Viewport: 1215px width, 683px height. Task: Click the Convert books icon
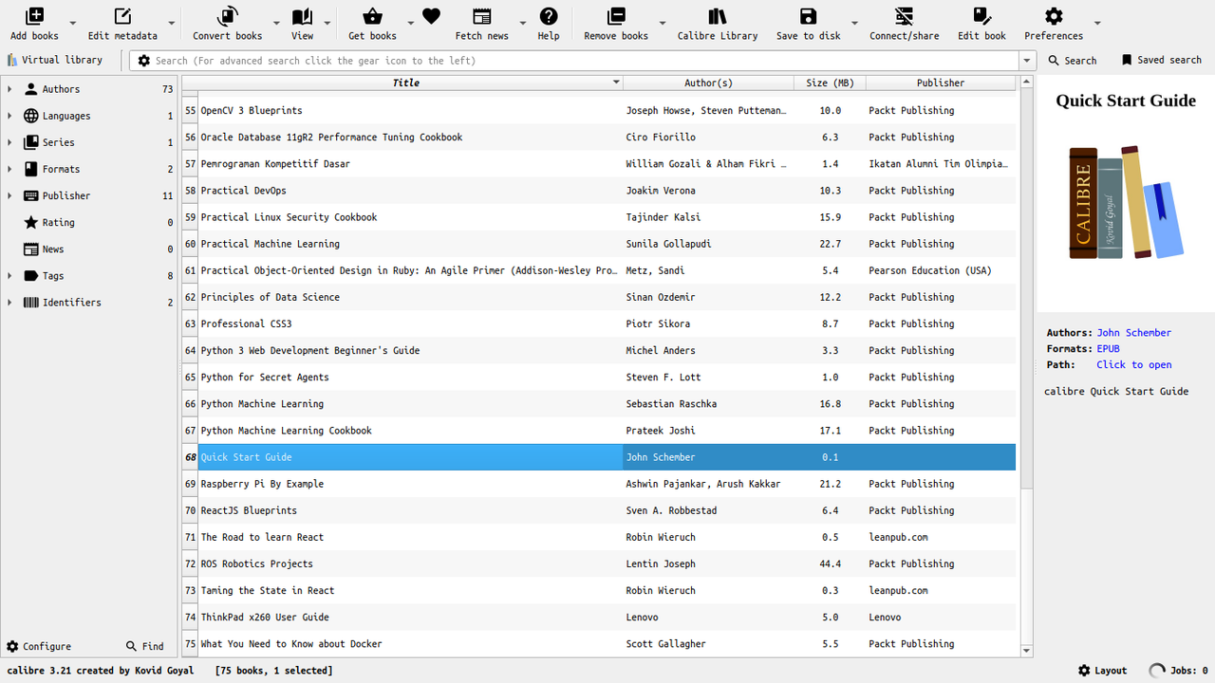227,17
